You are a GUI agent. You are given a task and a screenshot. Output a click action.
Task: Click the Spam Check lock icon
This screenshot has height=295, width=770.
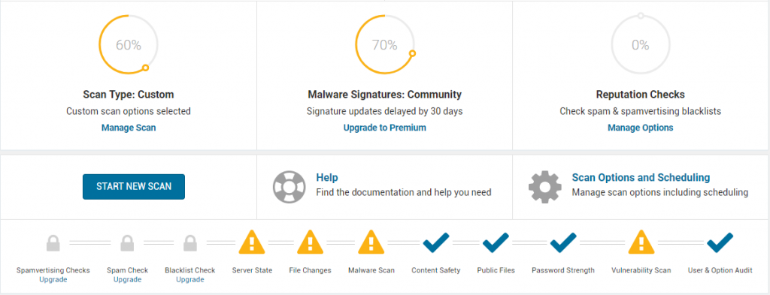[x=127, y=243]
